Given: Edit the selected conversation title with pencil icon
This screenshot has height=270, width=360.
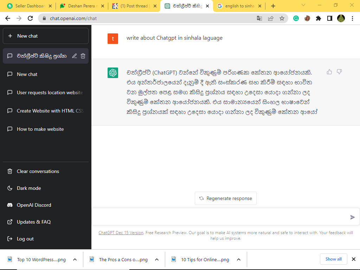Looking at the screenshot, I should (75, 56).
